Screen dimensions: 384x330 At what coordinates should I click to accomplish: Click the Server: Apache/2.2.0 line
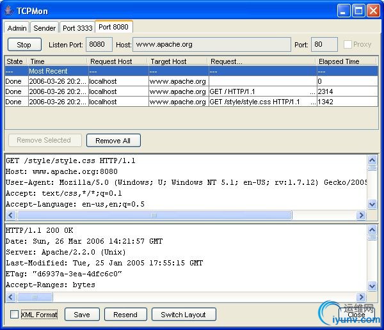pyautogui.click(x=66, y=252)
